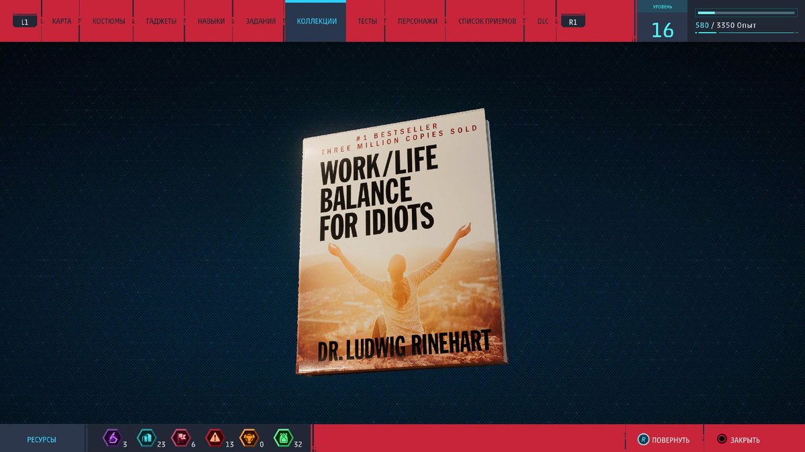Select the Коллекции tab
The image size is (805, 452).
[317, 21]
